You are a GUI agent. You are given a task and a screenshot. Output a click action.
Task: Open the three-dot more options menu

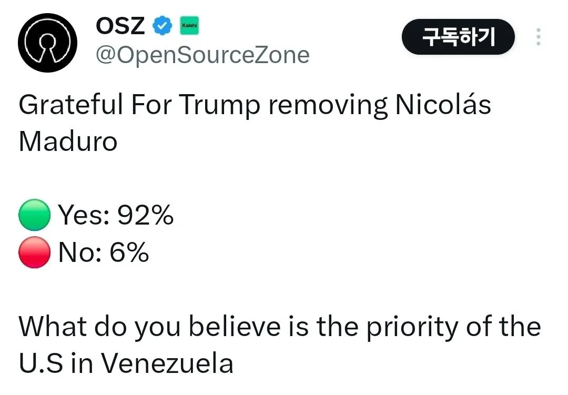[538, 37]
